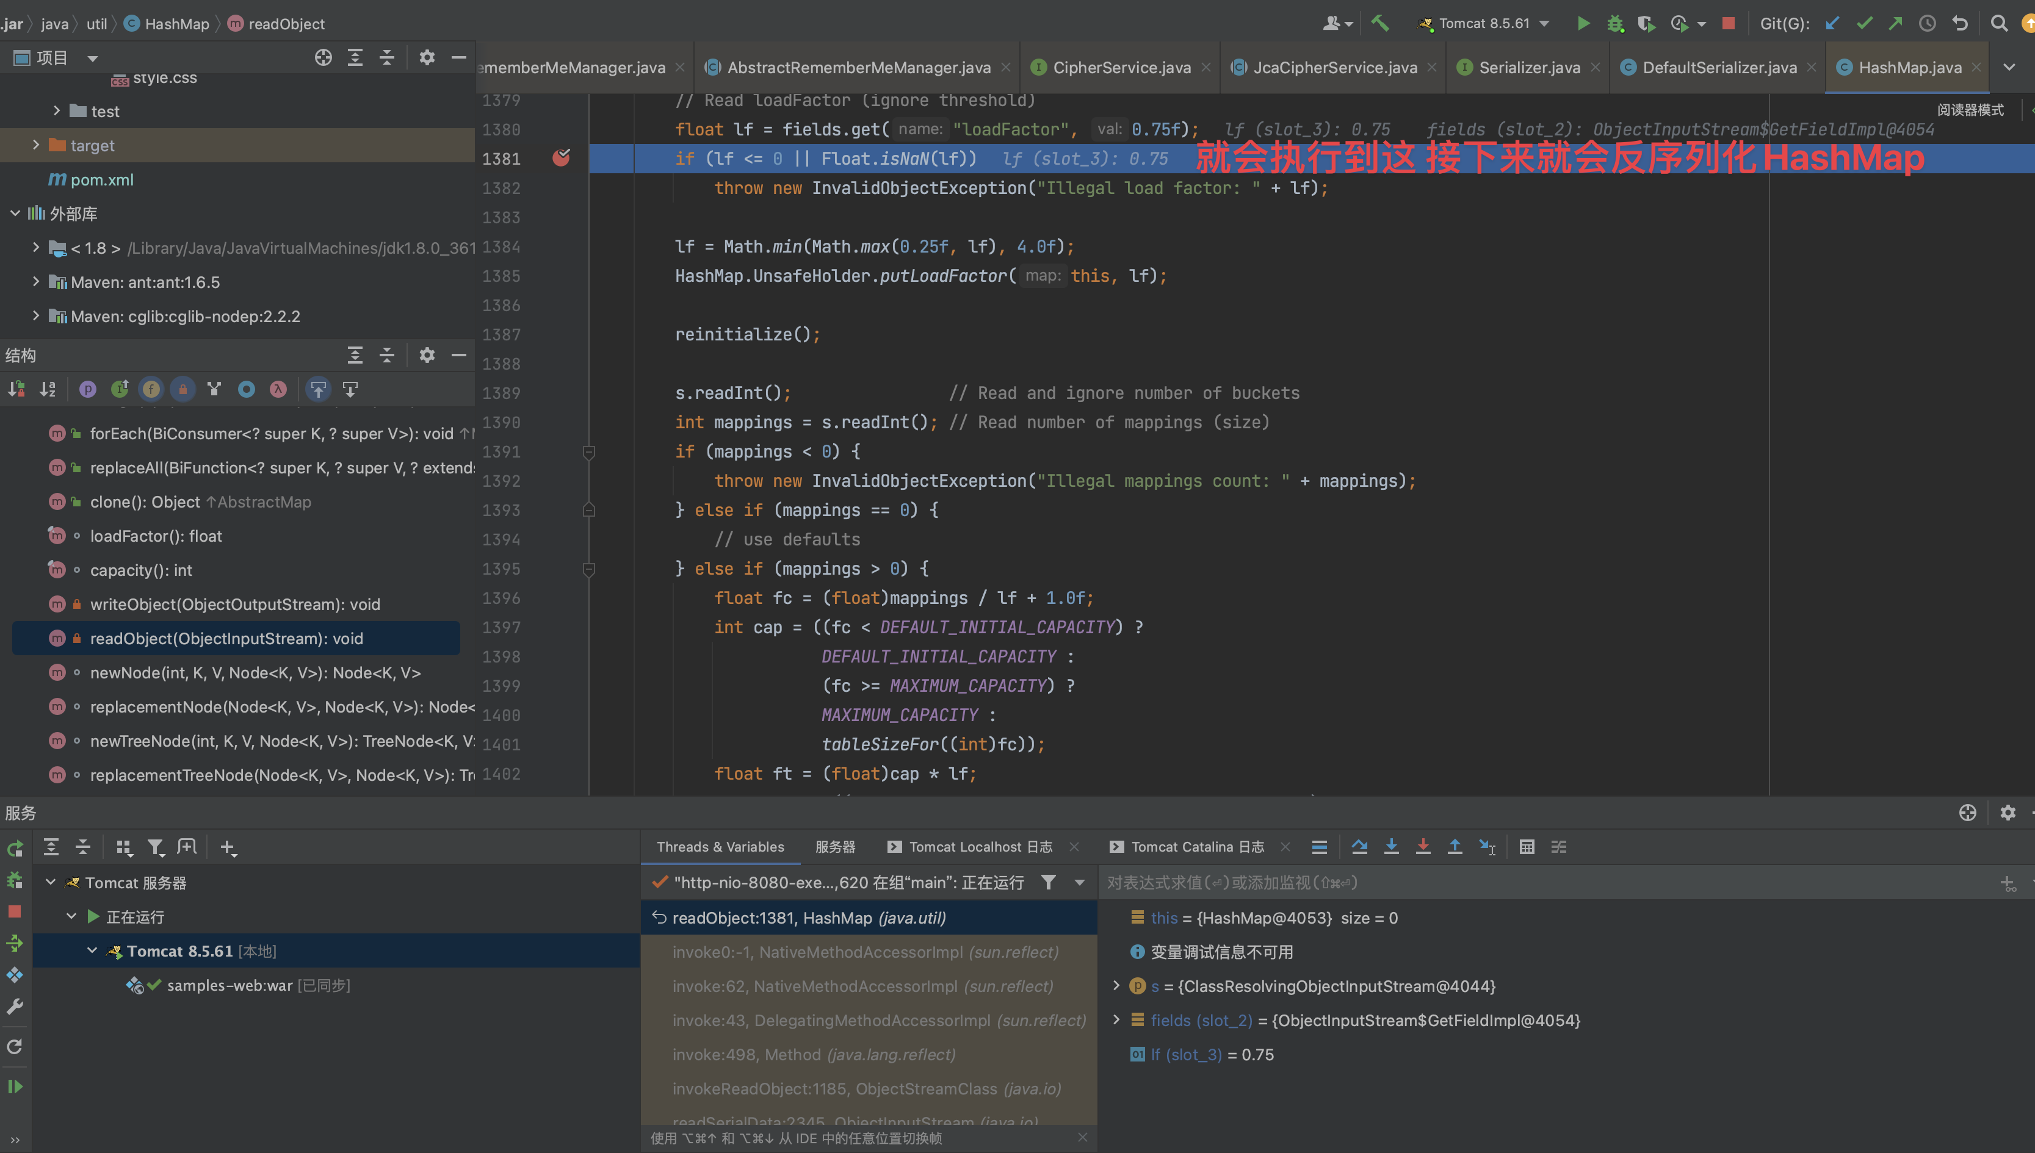
Task: Open the thread selector dropdown arrow
Action: pos(1079,882)
